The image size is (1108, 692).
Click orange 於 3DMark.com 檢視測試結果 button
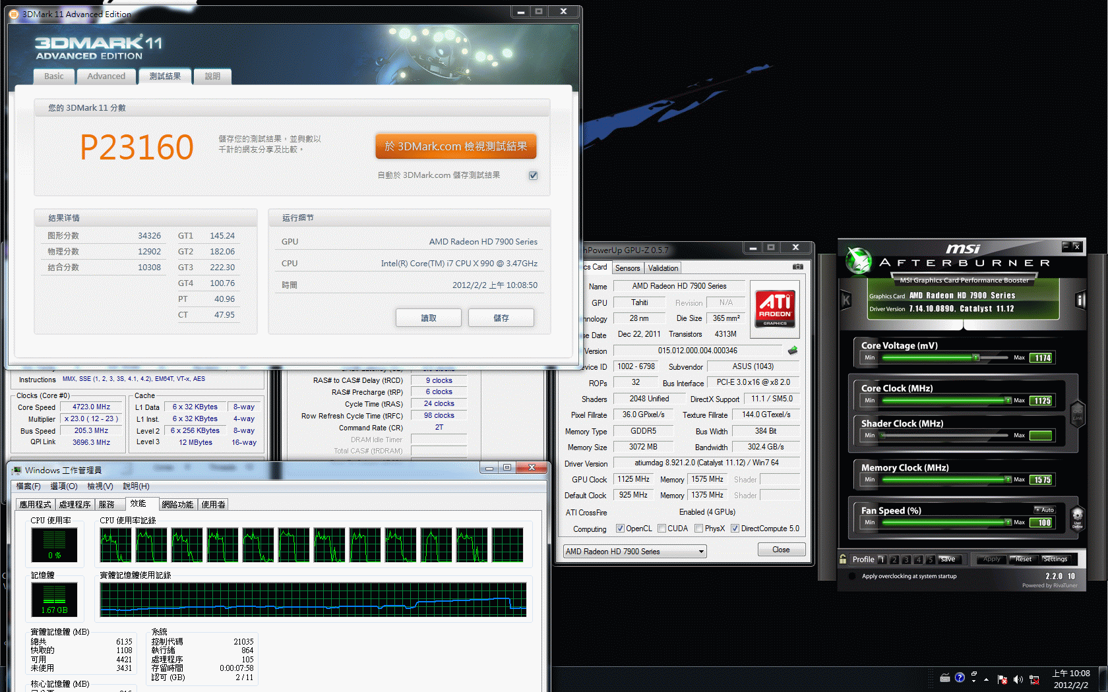coord(456,146)
